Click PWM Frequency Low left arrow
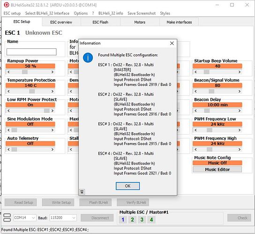This screenshot has height=234, width=255. (195, 130)
